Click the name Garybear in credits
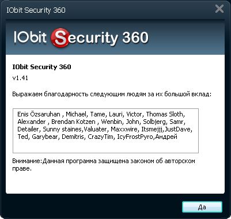Image resolution: width=231 pixels, height=219 pixels. tap(45, 137)
